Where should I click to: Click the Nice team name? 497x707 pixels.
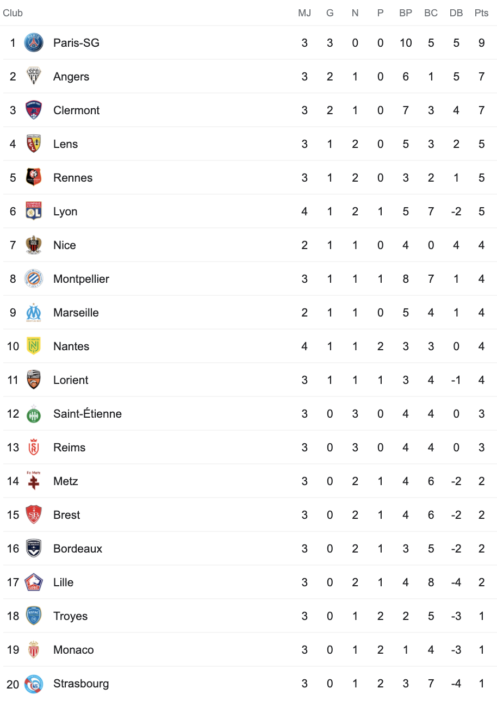65,245
